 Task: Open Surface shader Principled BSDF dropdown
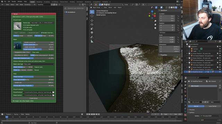(x=210, y=116)
